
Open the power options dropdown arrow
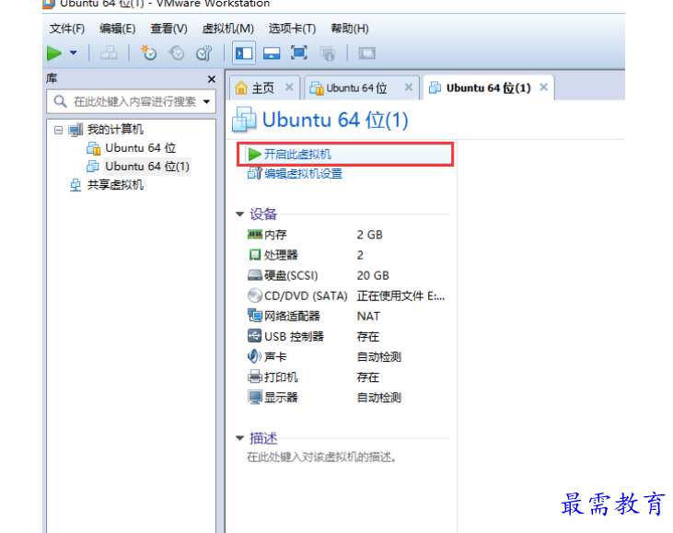coord(74,52)
